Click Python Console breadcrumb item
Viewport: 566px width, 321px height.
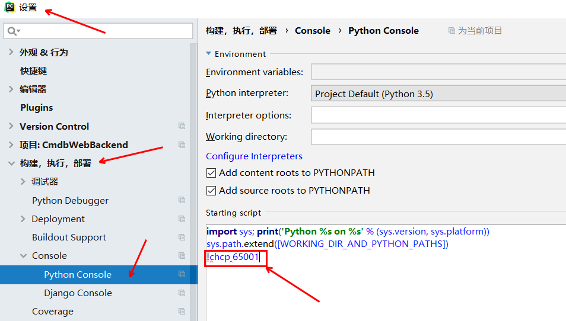point(383,31)
